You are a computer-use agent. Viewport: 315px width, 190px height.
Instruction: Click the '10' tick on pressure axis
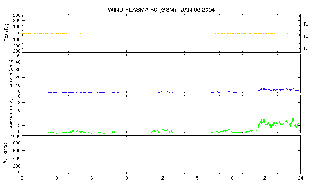(x=18, y=96)
